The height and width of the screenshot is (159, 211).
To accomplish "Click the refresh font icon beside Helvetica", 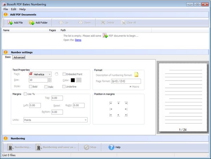I will tap(56, 74).
